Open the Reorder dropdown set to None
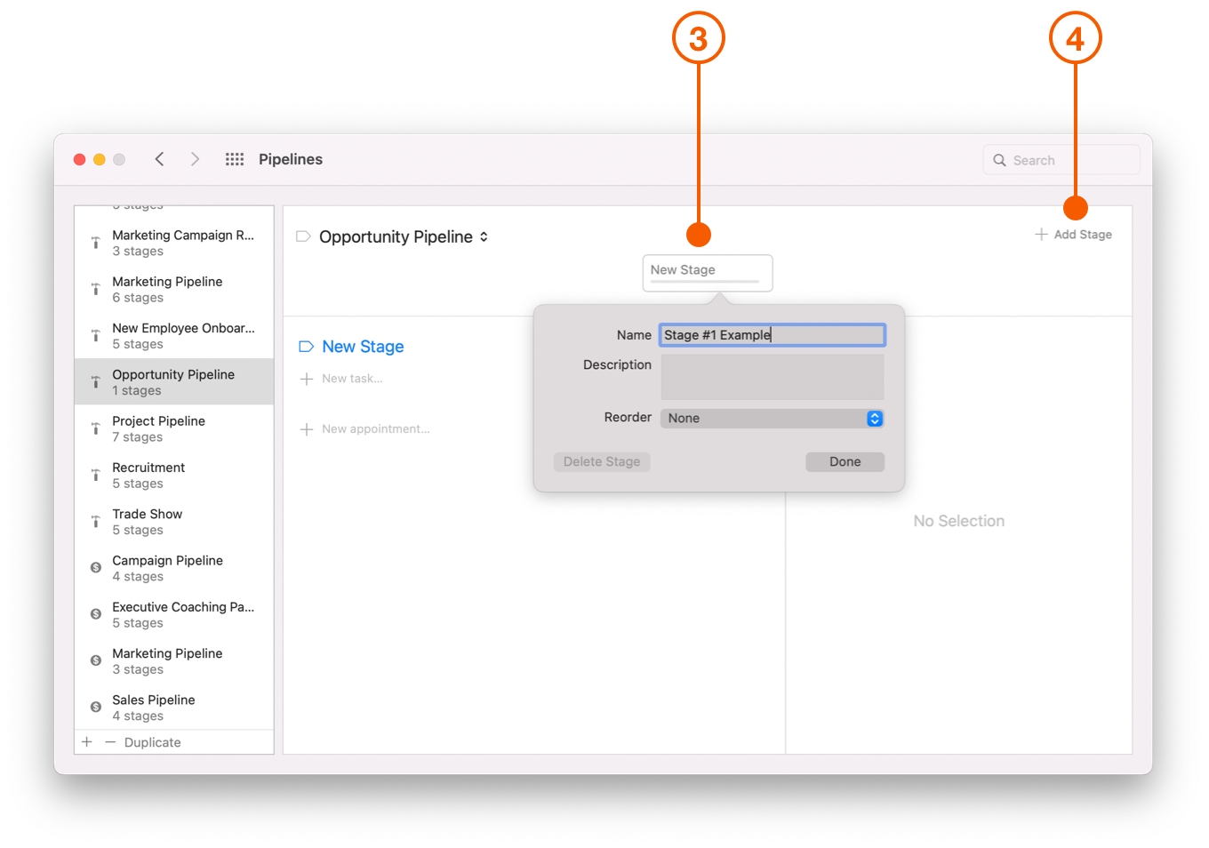The height and width of the screenshot is (848, 1209). coord(772,418)
